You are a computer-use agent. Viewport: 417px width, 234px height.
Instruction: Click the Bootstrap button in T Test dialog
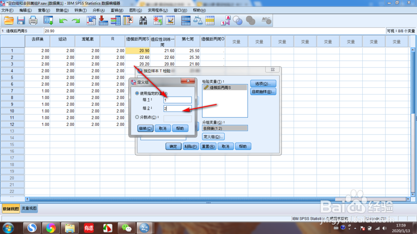coord(263,92)
